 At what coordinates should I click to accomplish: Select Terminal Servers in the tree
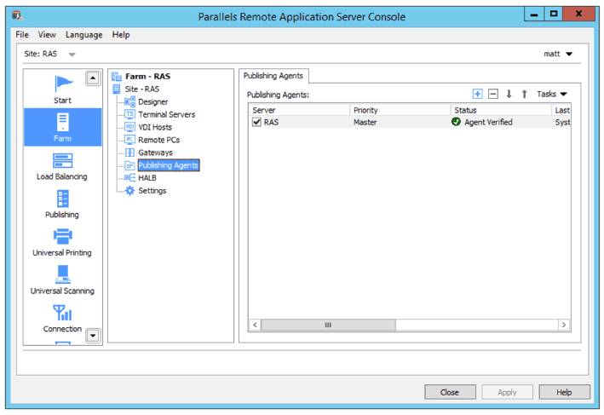[x=166, y=114]
